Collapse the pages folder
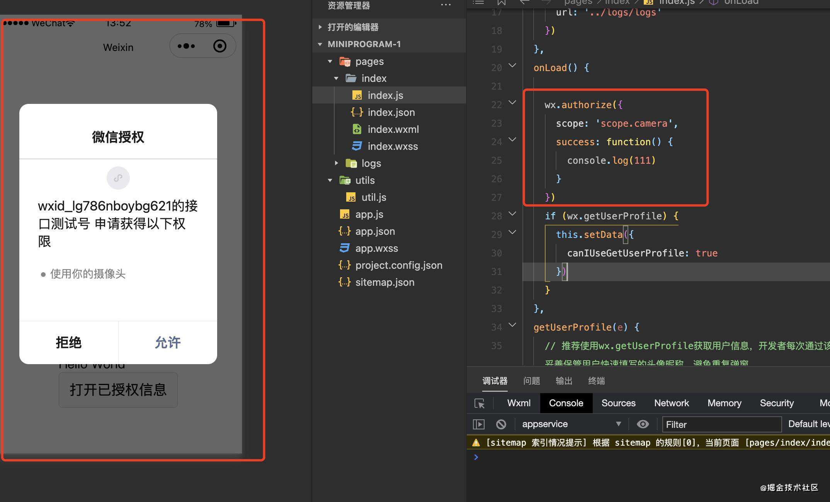 pos(330,61)
